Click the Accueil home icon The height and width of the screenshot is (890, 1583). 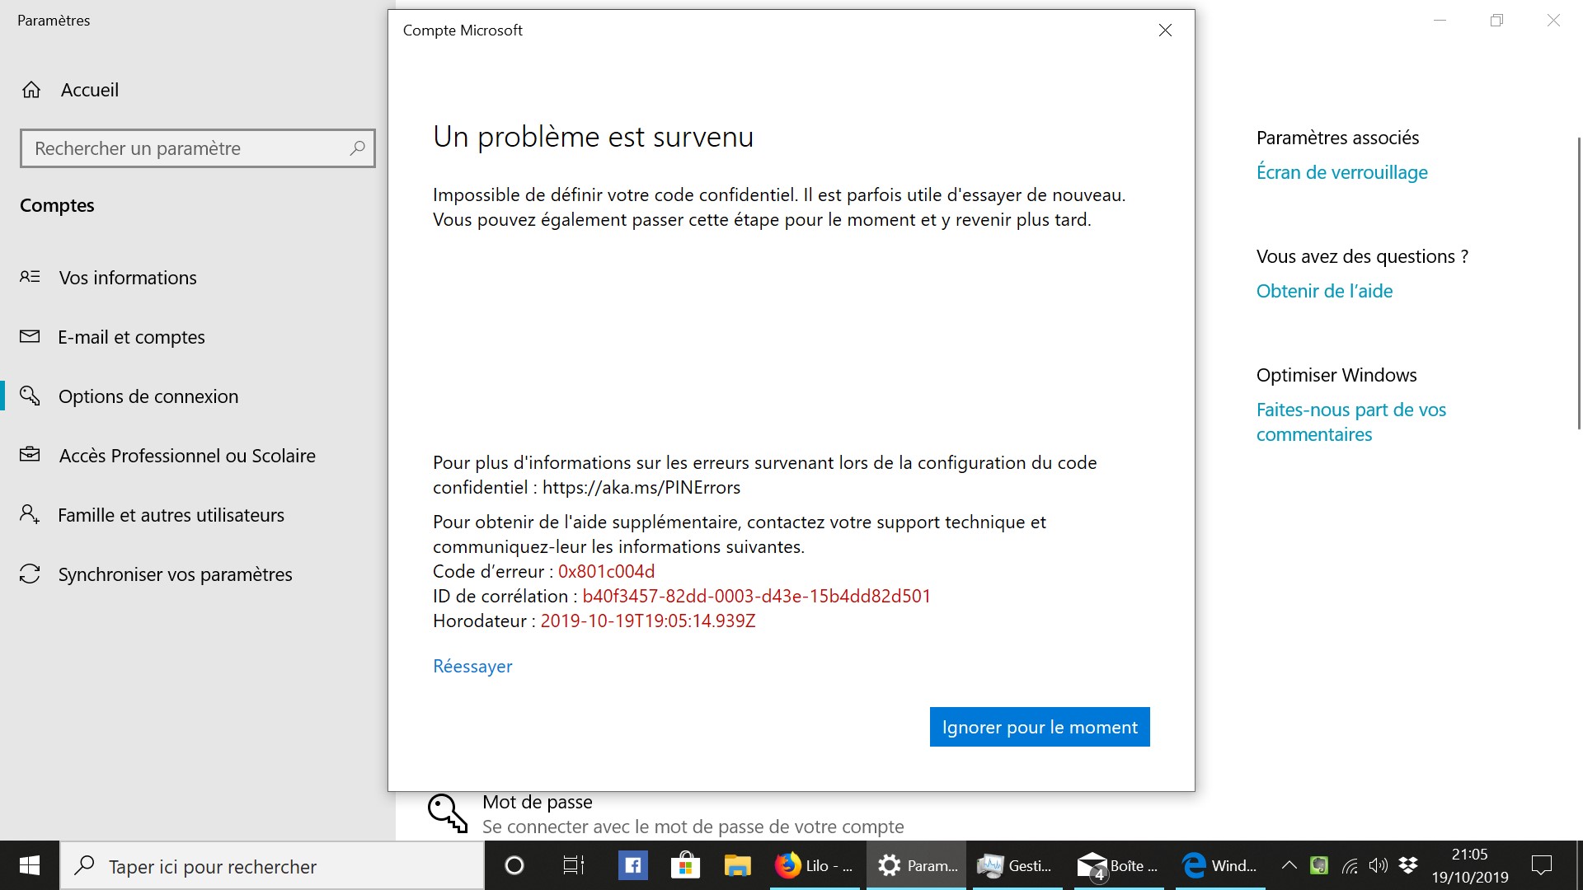pos(31,90)
